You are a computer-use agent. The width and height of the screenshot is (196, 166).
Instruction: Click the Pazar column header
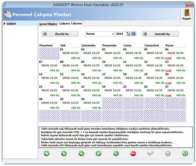click(x=175, y=45)
